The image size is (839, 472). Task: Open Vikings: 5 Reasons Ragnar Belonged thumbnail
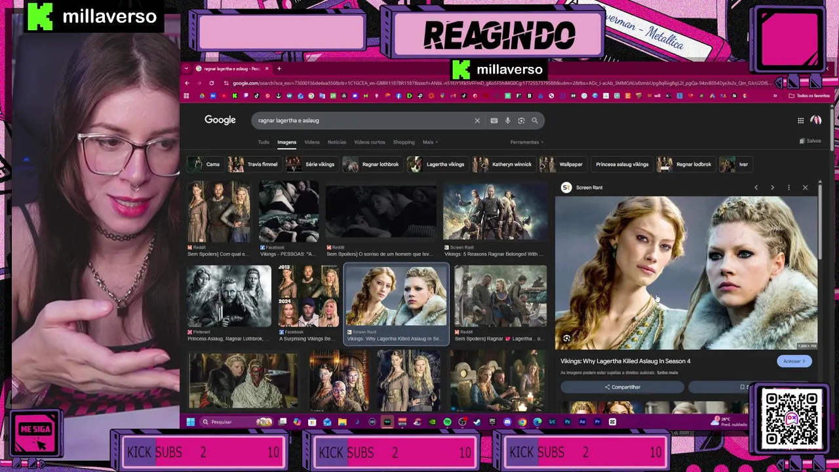pyautogui.click(x=495, y=212)
